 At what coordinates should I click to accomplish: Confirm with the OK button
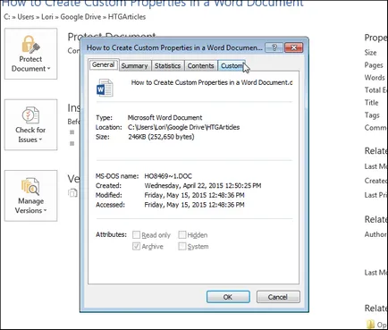pyautogui.click(x=228, y=297)
